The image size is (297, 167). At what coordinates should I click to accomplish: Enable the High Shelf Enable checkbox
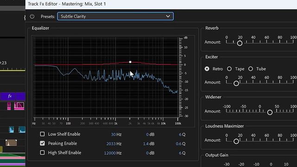[x=42, y=153]
